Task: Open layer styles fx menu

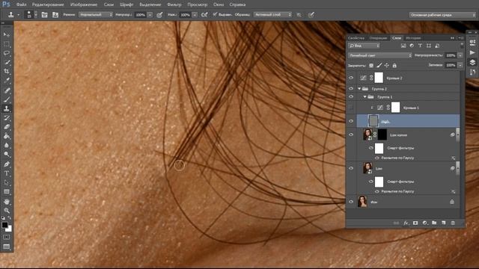Action: (406, 223)
